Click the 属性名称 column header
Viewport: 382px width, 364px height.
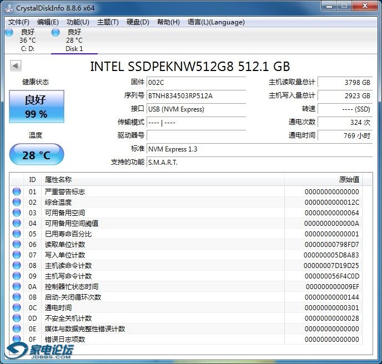coord(163,180)
